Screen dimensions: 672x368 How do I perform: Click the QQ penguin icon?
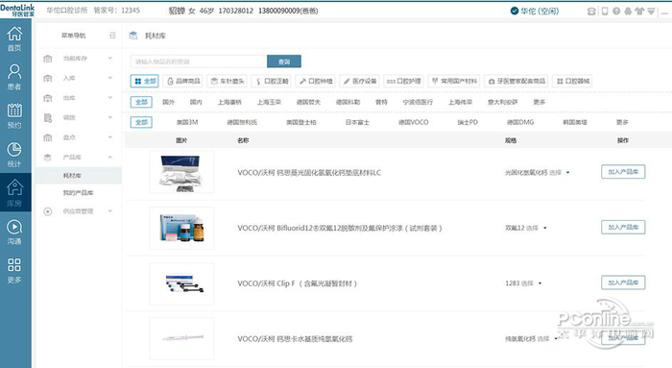coord(628,12)
